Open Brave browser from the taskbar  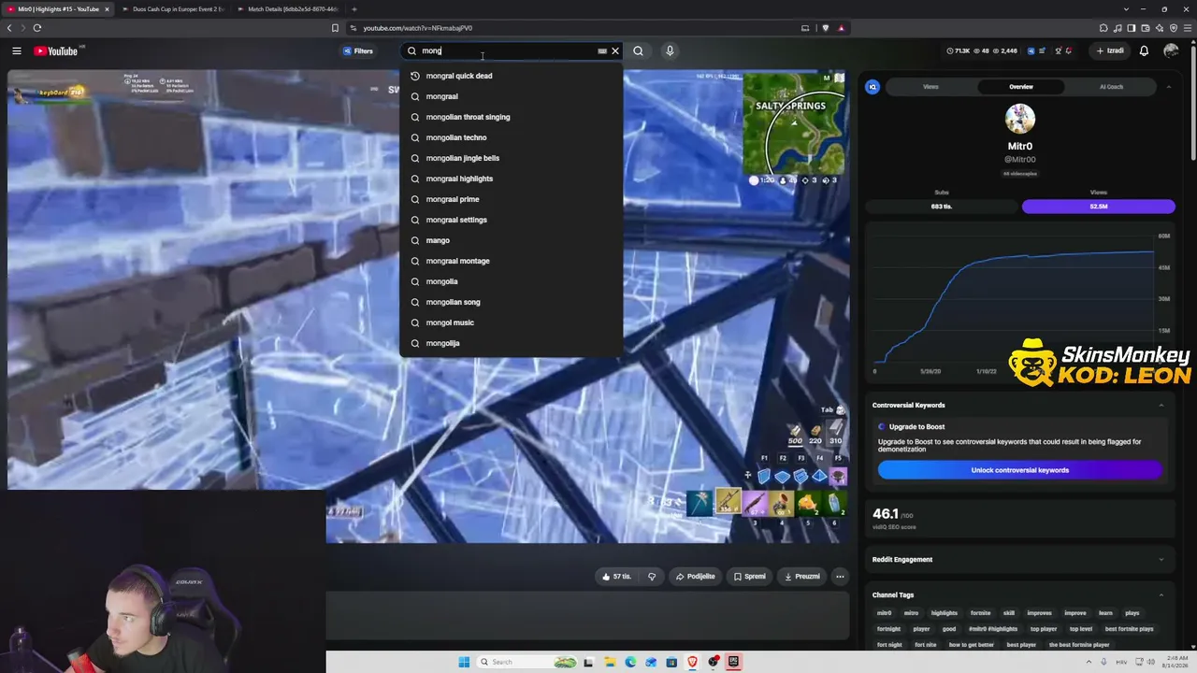point(693,662)
